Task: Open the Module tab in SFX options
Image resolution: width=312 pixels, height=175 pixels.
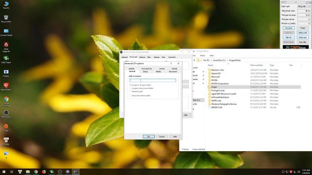Action: [x=175, y=69]
